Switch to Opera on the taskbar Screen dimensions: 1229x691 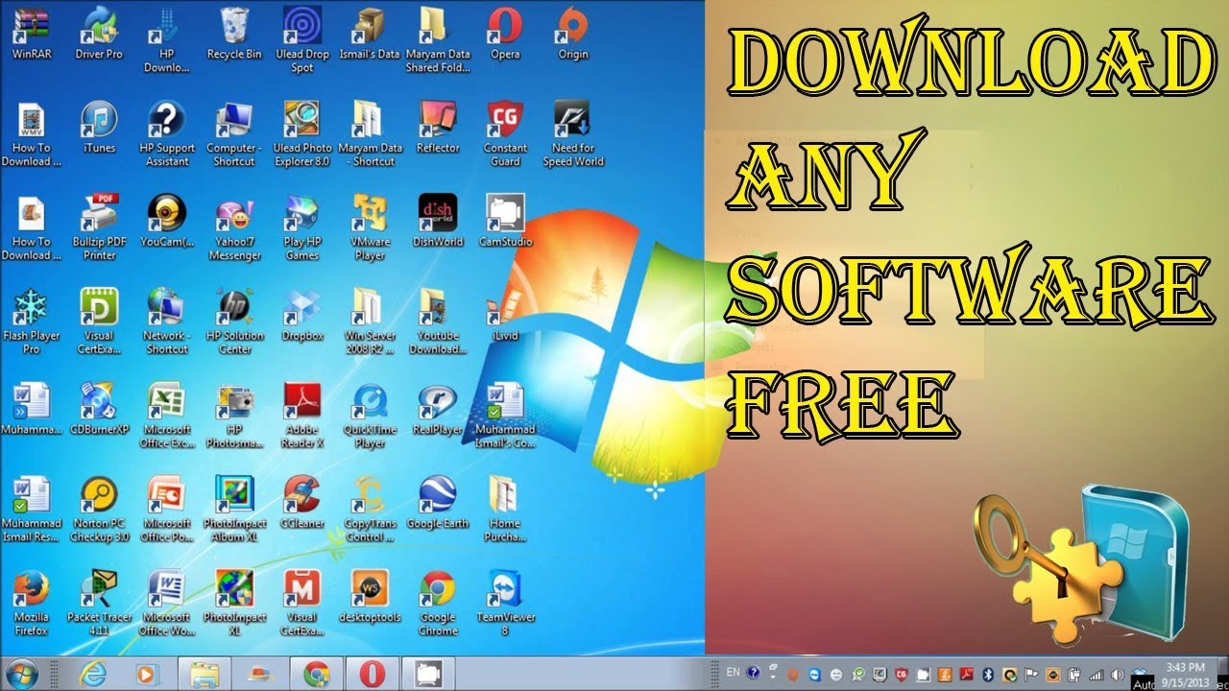372,674
